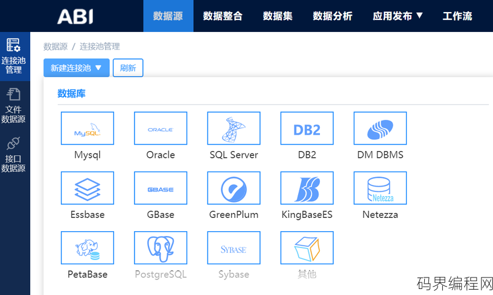Image resolution: width=493 pixels, height=295 pixels.
Task: Select the DB2 database tile
Action: [307, 128]
